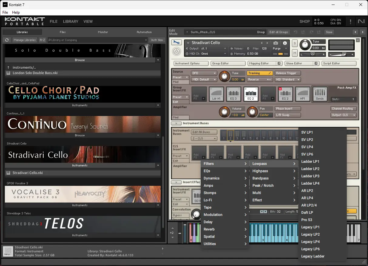This screenshot has width=368, height=266.
Task: Click the header pan center marker
Action: tap(312, 54)
